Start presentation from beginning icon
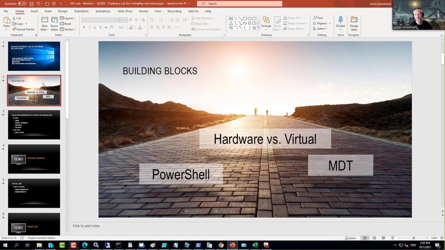The height and width of the screenshot is (250, 445). tap(55, 3)
